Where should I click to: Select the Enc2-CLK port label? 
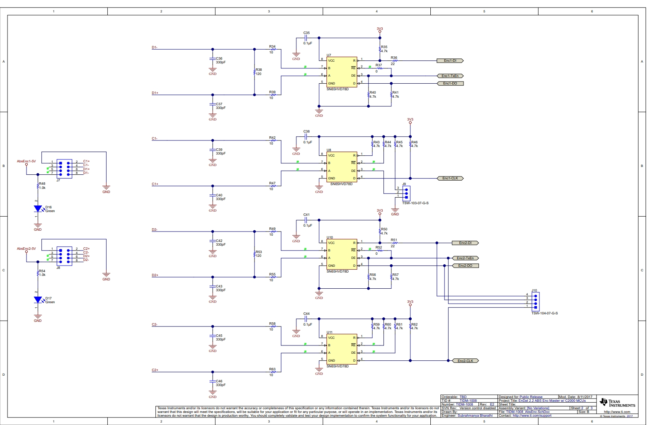point(465,361)
